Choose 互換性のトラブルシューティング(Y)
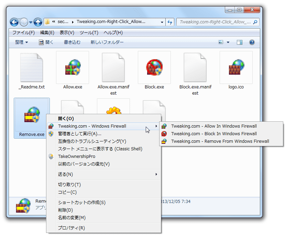This screenshot has height=236, width=286. click(x=103, y=141)
